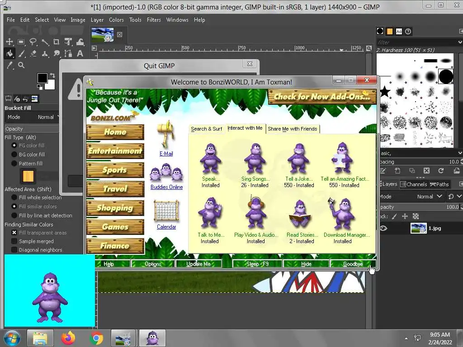The height and width of the screenshot is (347, 463).
Task: Open Bucket Fill Mode Normal dropdown
Action: click(33, 117)
